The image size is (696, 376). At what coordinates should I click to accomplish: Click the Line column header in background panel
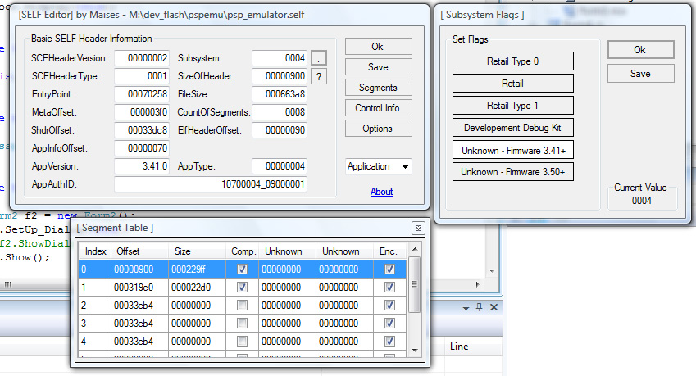459,347
